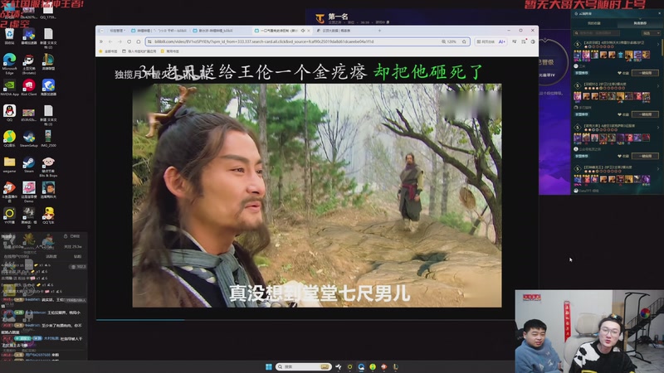Expand the second lineup details chevron
The image size is (664, 373).
658,85
